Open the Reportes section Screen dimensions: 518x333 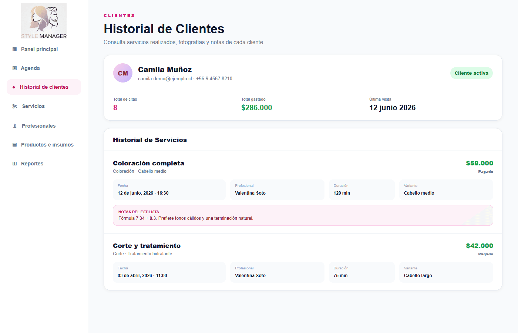tap(44, 164)
